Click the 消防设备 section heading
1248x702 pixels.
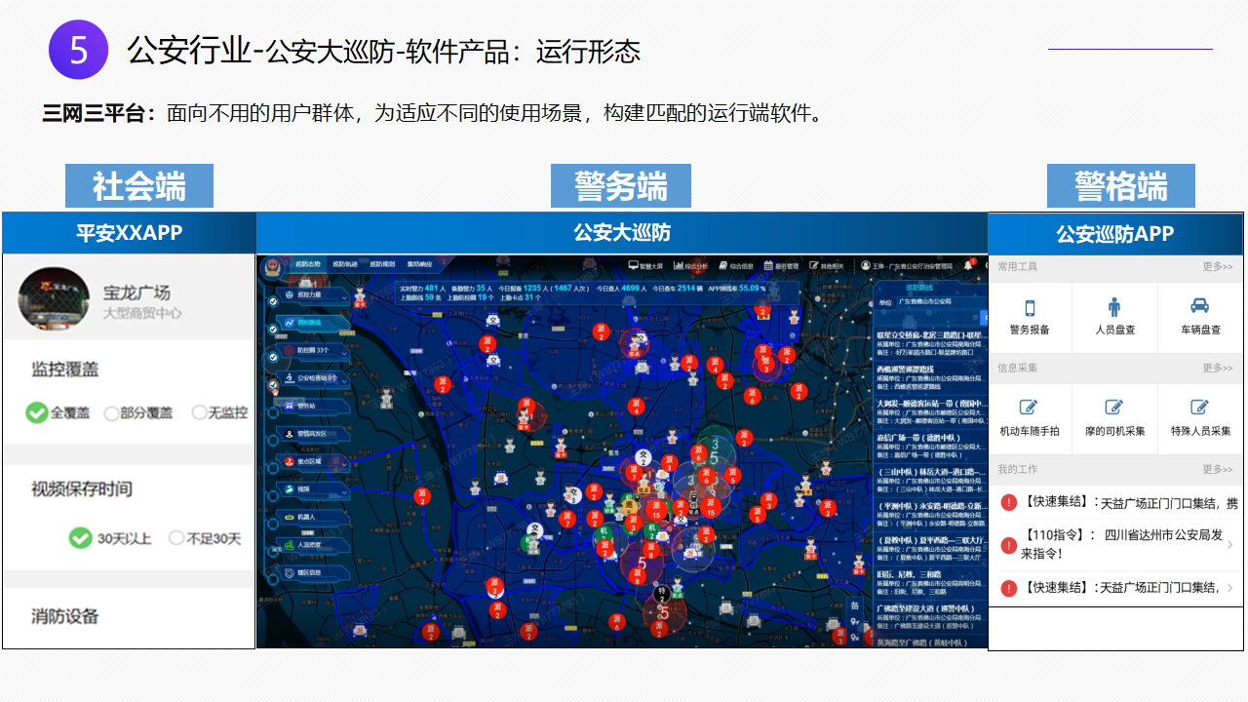coord(64,616)
